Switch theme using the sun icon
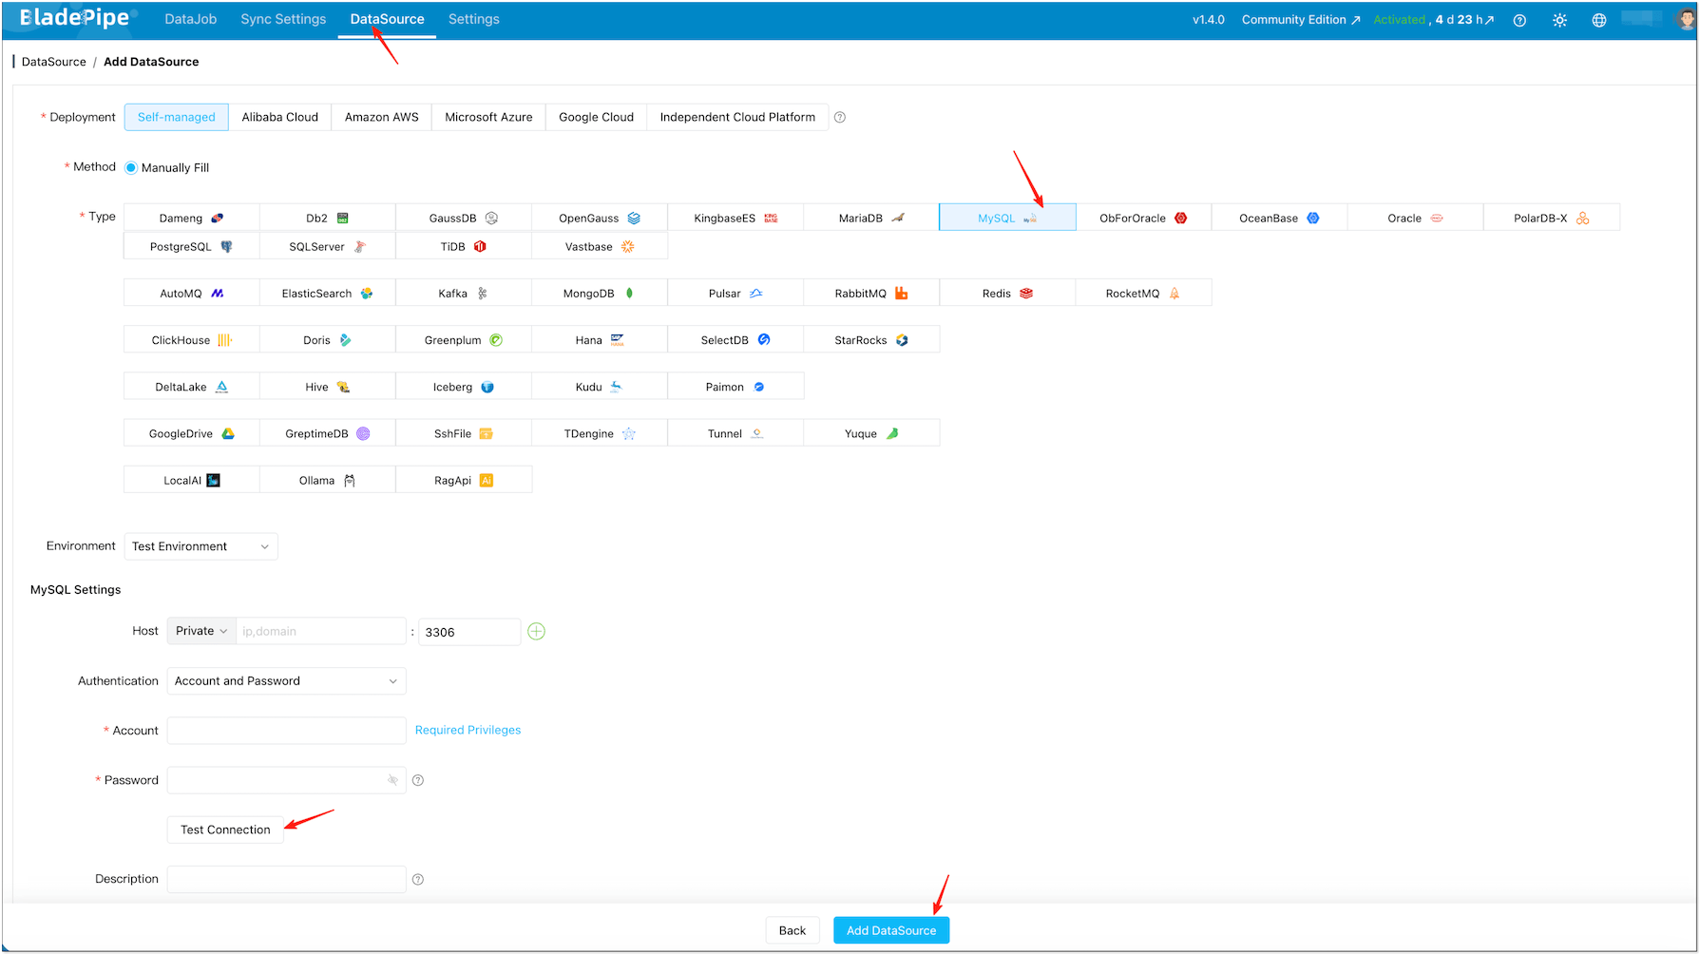 point(1559,19)
